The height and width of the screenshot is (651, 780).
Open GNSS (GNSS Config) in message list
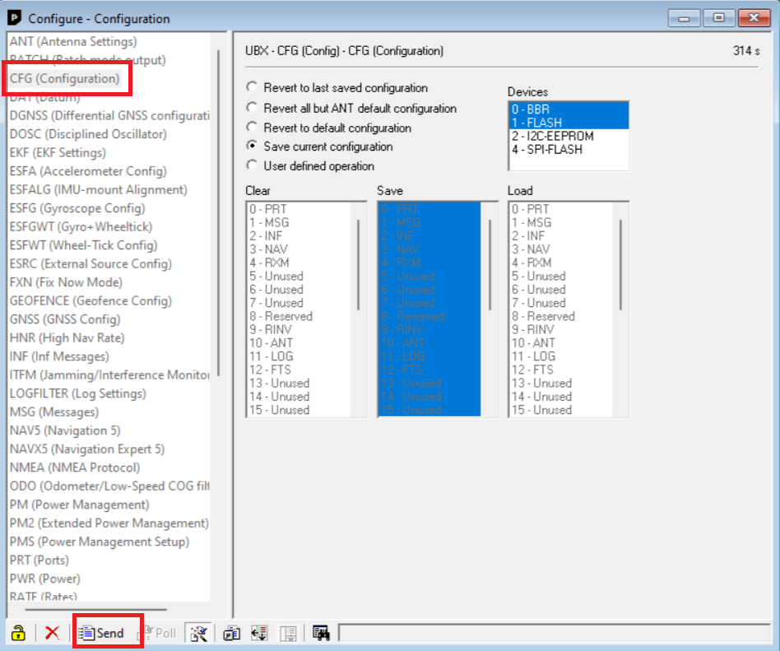click(65, 319)
